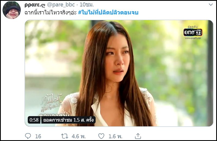Play the embedded video thumbnail
Image resolution: width=217 pixels, height=141 pixels.
click(119, 73)
